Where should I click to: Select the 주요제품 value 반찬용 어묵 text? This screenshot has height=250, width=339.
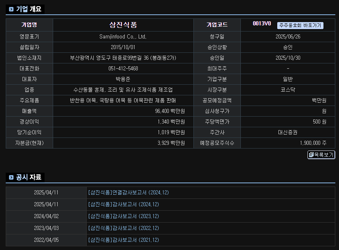83,100
